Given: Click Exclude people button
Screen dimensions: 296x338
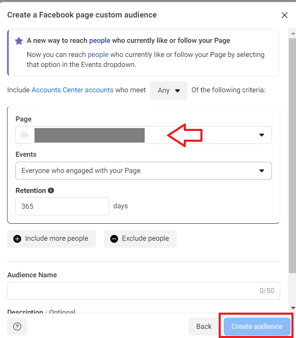Looking at the screenshot, I should tap(140, 239).
